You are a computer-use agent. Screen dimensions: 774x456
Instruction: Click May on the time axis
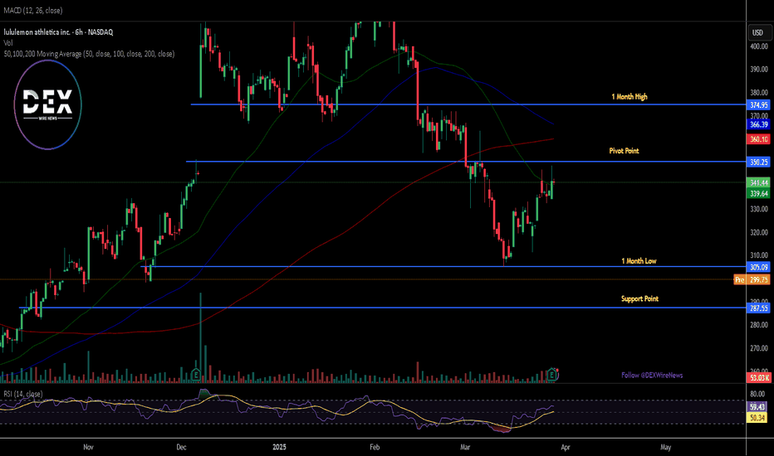(665, 447)
